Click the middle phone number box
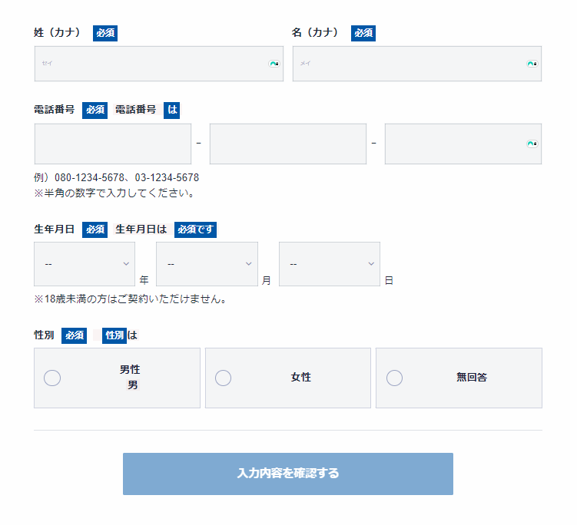Screen dimensions: 577x525 click(x=288, y=144)
